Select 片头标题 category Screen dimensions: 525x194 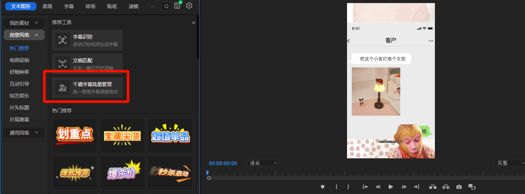(x=19, y=108)
